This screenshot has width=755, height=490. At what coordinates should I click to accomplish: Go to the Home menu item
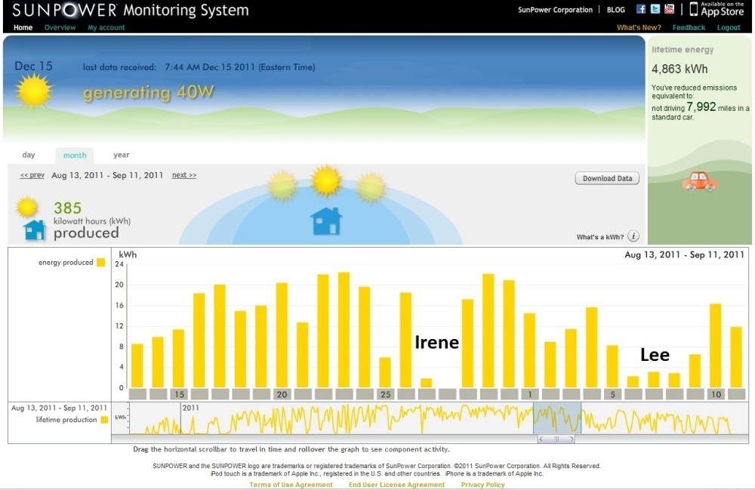pos(23,27)
